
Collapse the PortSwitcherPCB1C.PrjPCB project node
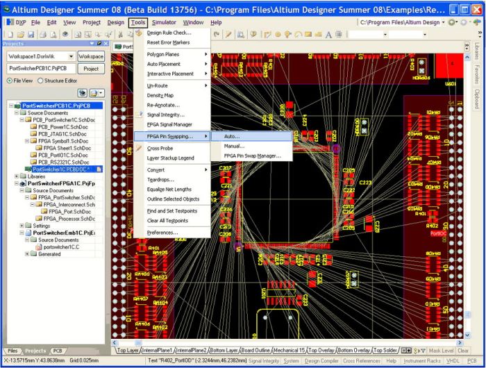point(11,106)
